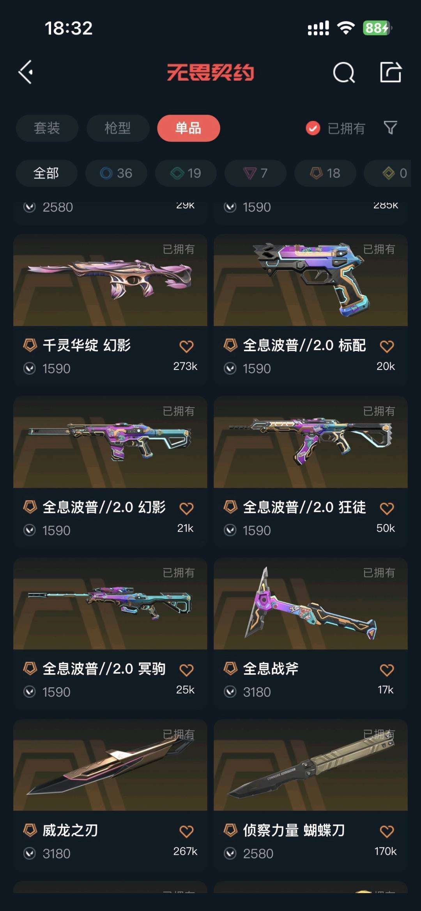Select the 单品 tab

click(189, 128)
